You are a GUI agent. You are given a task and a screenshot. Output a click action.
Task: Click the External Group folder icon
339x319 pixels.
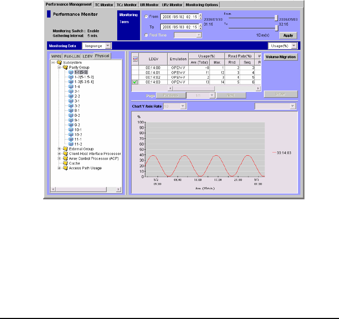65,149
